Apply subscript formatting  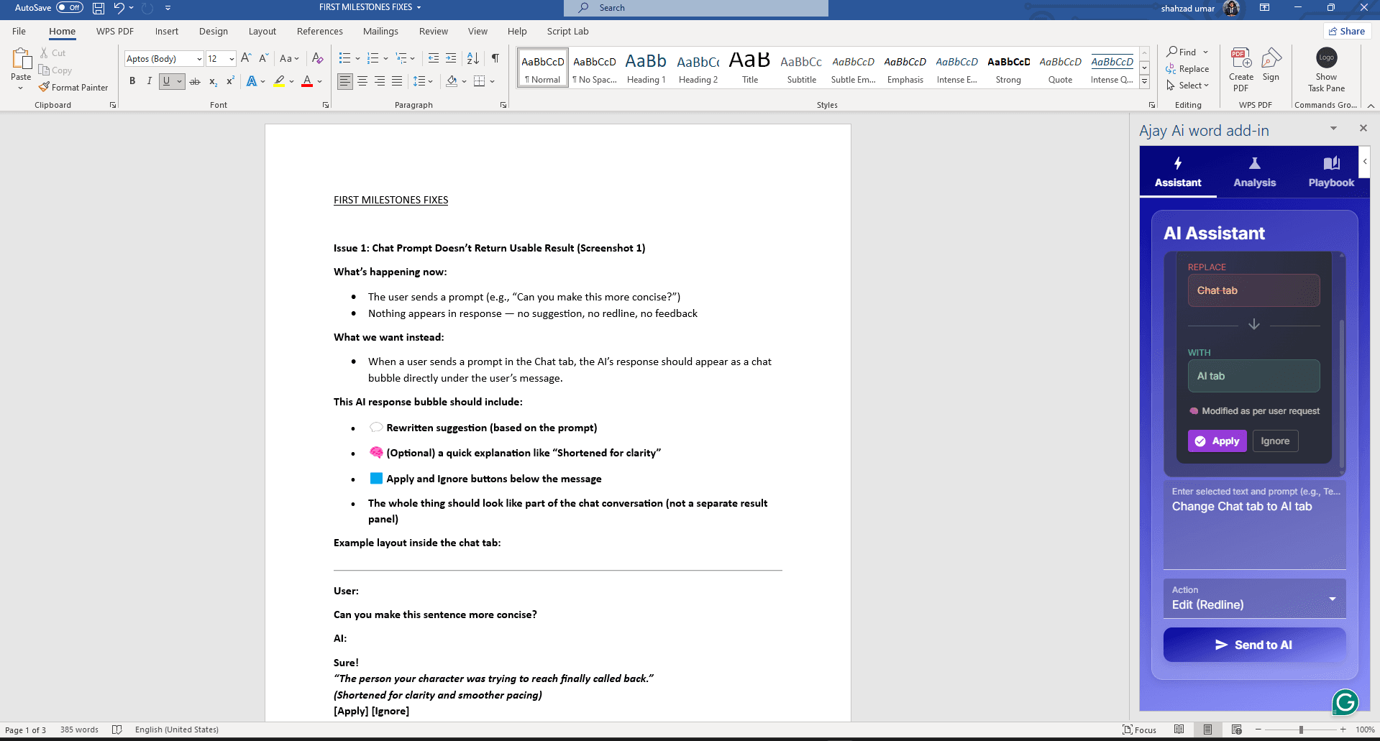coord(213,81)
